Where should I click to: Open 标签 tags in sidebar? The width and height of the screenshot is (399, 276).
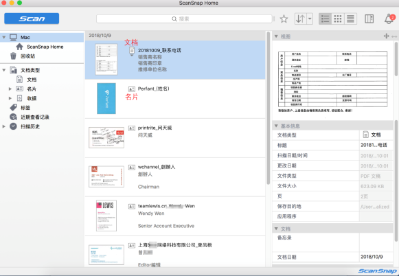25,108
